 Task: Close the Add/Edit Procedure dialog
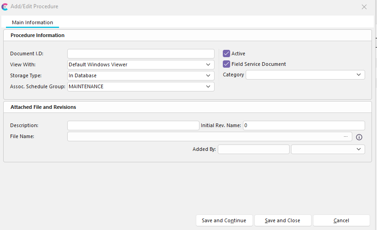tap(364, 7)
